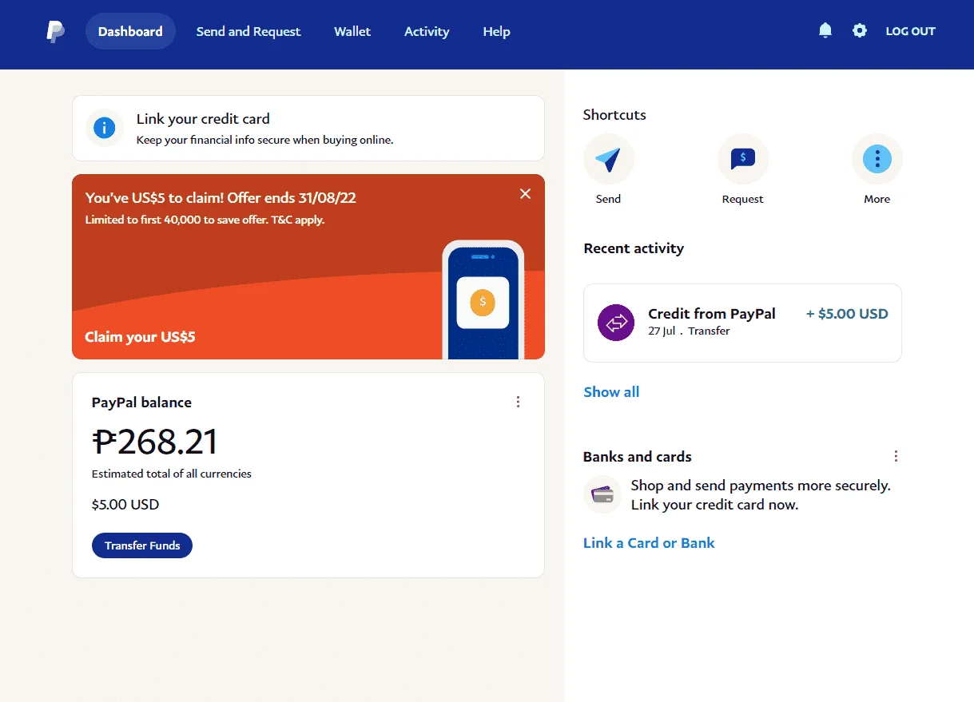974x702 pixels.
Task: Click the 'Limited to first 40,000' terms text
Action: click(x=205, y=219)
